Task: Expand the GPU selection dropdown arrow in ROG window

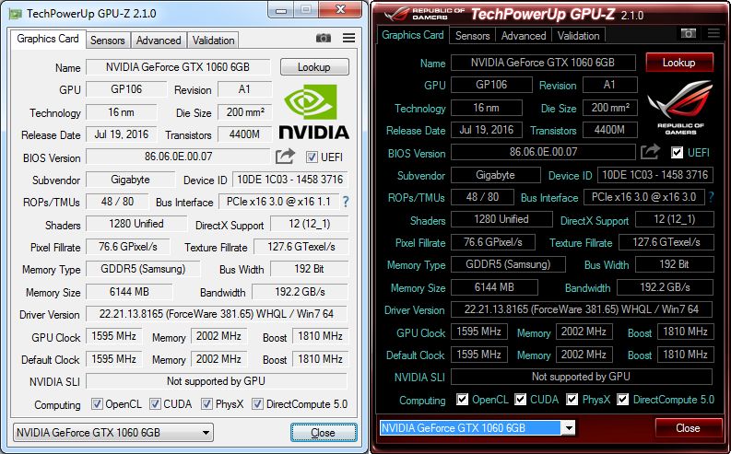Action: pyautogui.click(x=568, y=427)
